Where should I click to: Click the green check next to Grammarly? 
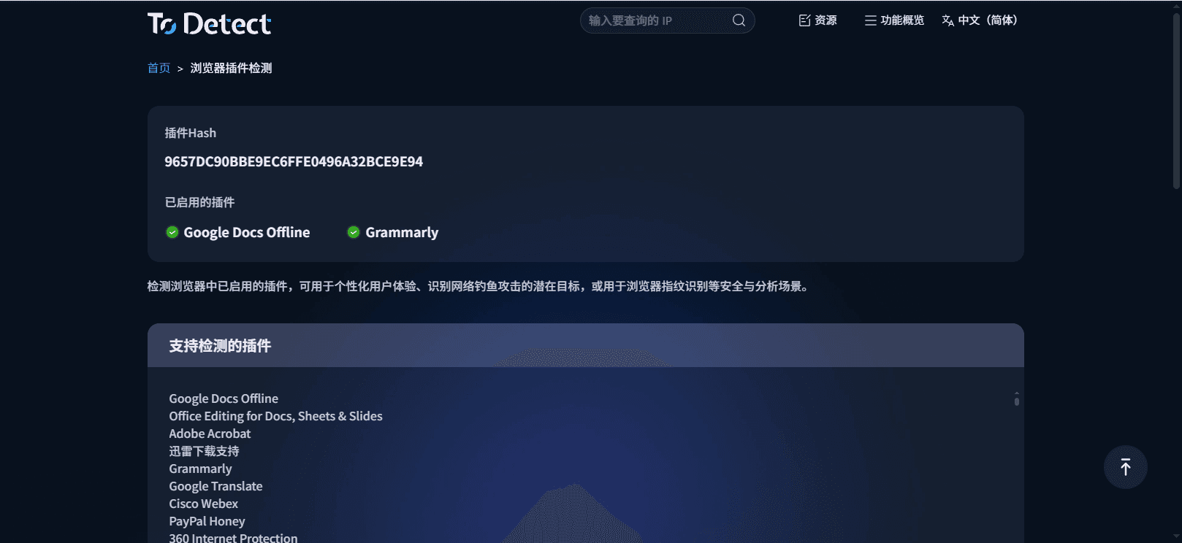(x=354, y=232)
